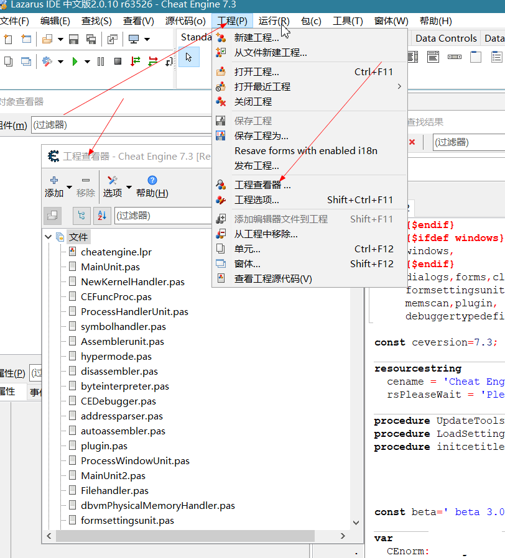This screenshot has height=558, width=505.
Task: Choose 单元... menu entry
Action: pyautogui.click(x=310, y=249)
